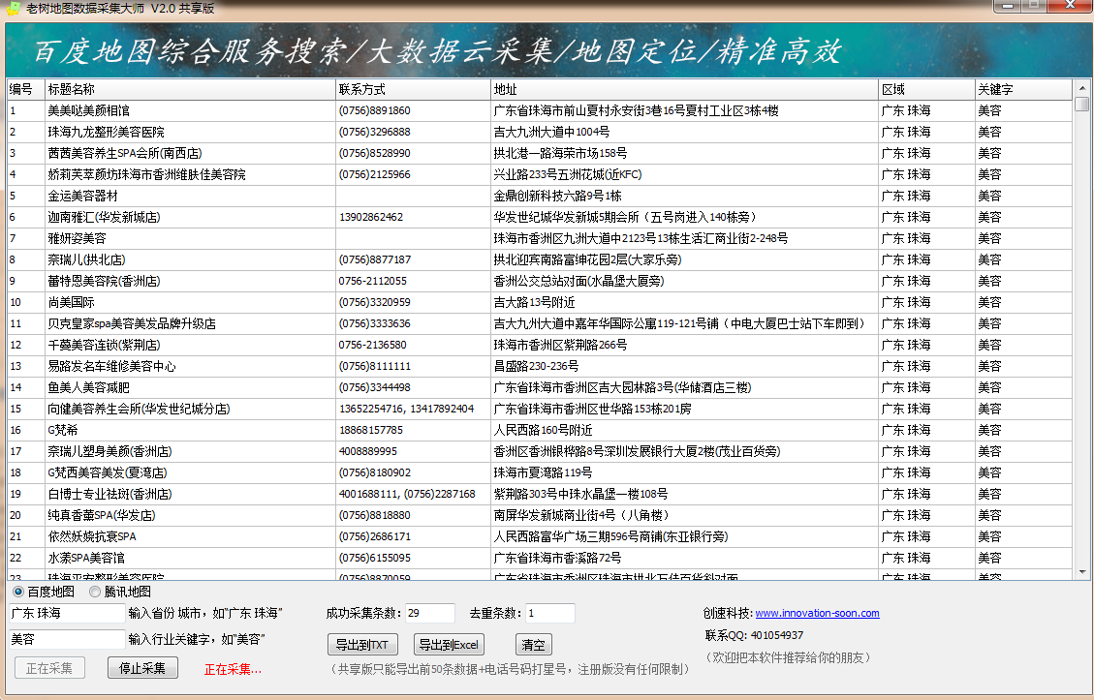The height and width of the screenshot is (700, 1094).
Task: Click the table's vertical scrollbar thumb
Action: pos(1082,105)
